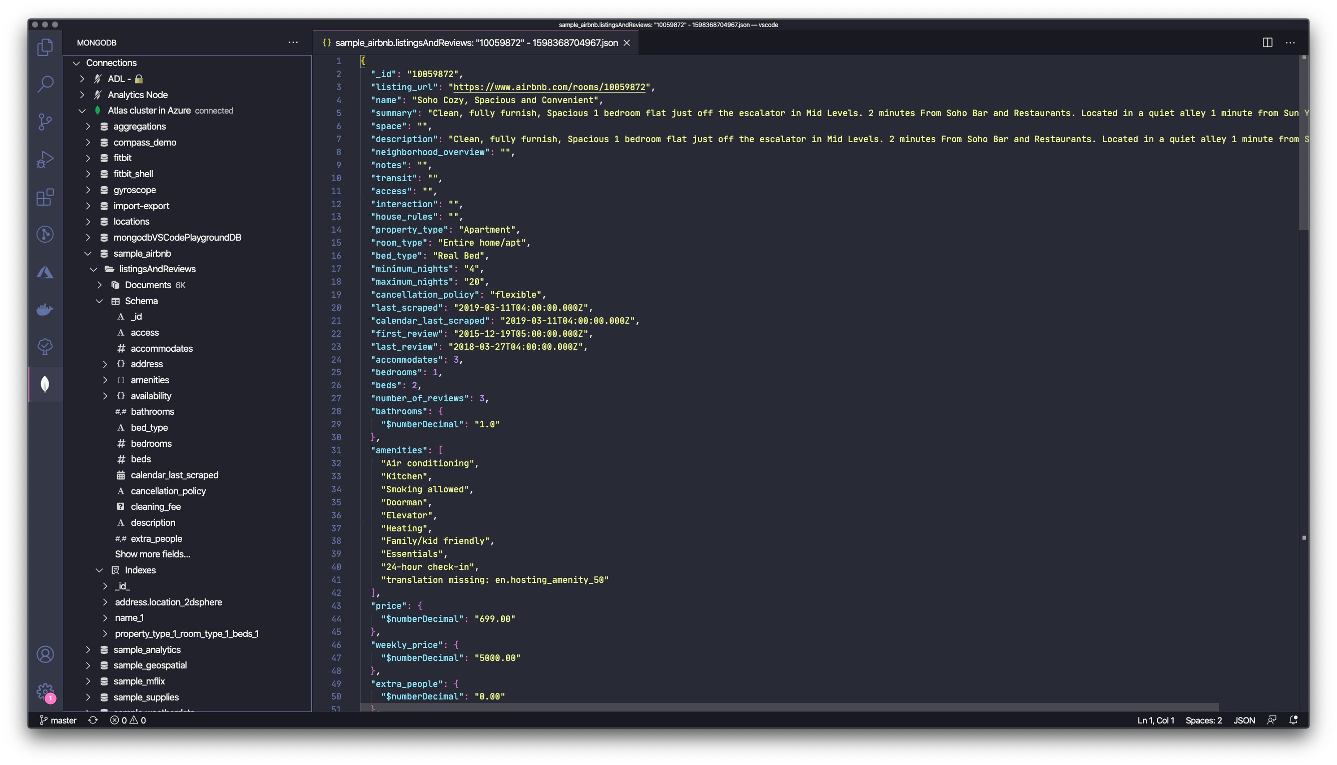Click the JSON language mode button

[x=1244, y=720]
